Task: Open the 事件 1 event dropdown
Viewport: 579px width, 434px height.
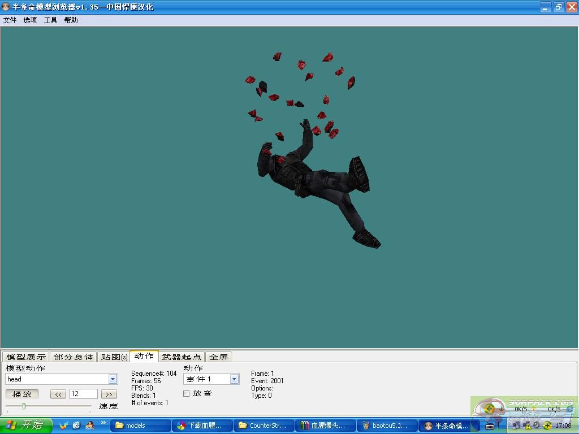Action: point(234,379)
